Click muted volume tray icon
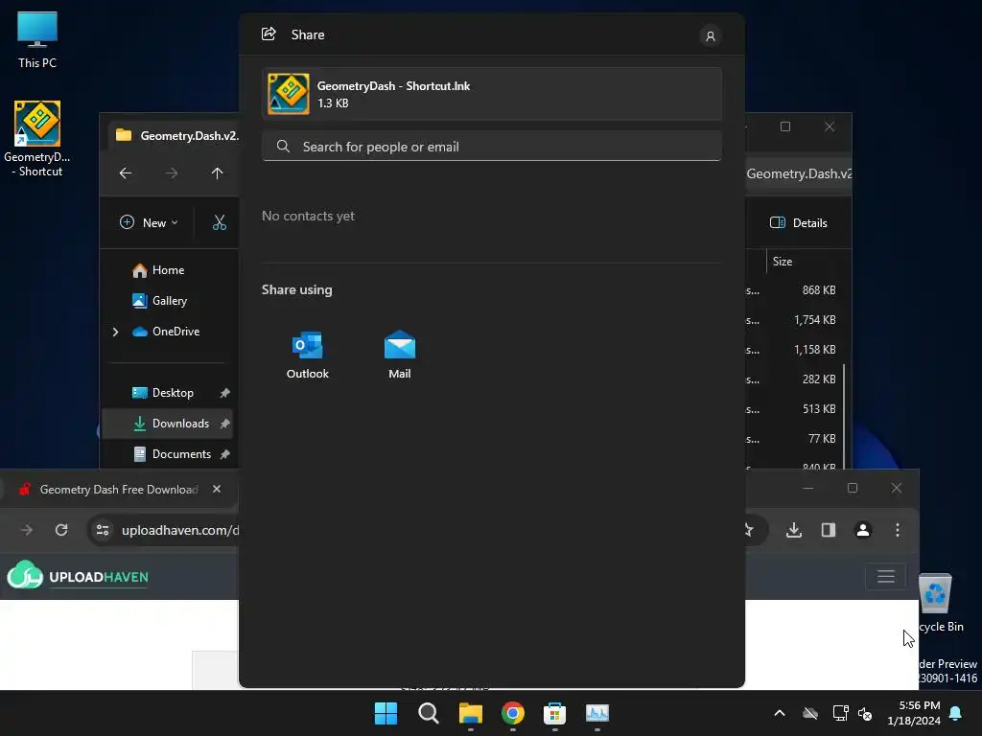 point(865,713)
